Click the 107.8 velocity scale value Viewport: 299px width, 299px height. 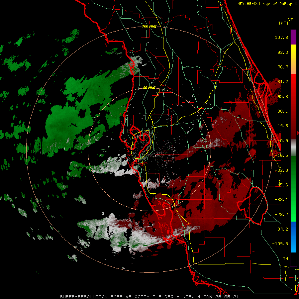(x=281, y=37)
